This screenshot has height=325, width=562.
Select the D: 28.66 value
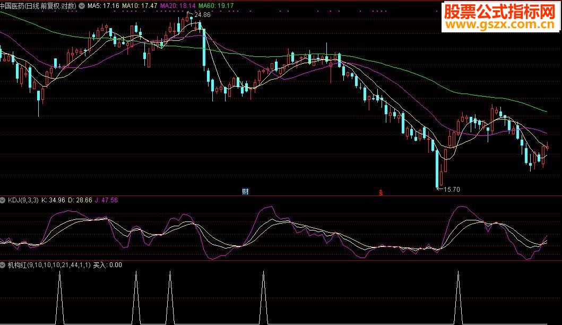pyautogui.click(x=80, y=200)
